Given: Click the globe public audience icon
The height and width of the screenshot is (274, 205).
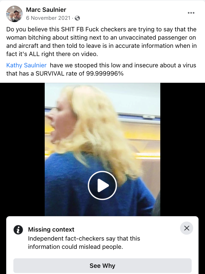Looking at the screenshot, I should click(77, 18).
